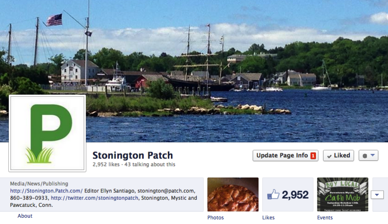Screen dimensions: 388x224
Task: Toggle the Liked button
Action: [339, 156]
